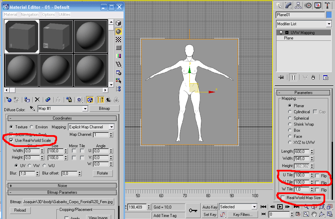The image size is (335, 219).
Task: Click the Configure Modifier Sets icon
Action: click(x=326, y=77)
